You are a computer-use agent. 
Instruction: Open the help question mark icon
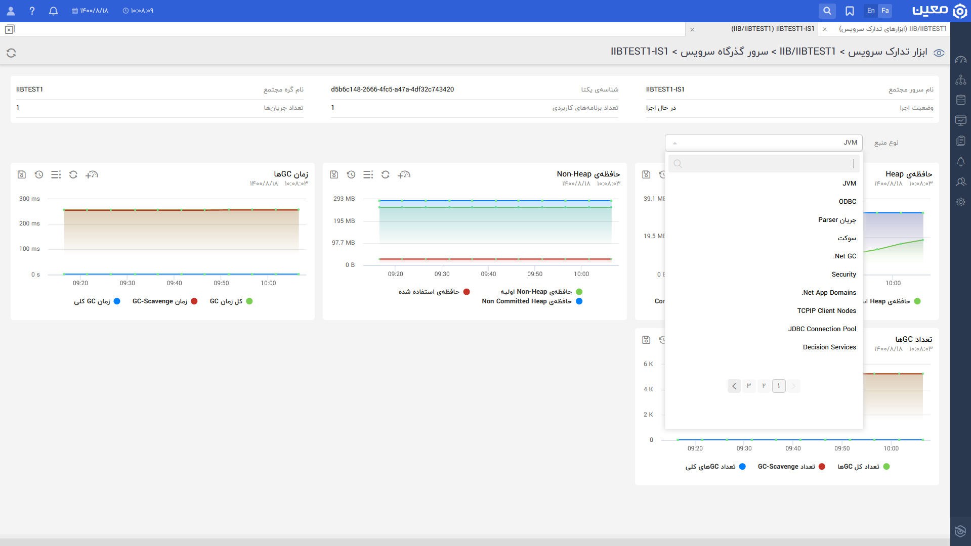32,11
